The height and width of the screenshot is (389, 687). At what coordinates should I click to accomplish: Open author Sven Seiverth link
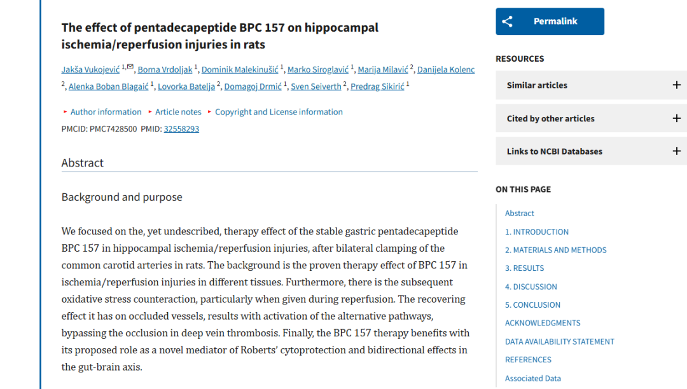(x=316, y=86)
